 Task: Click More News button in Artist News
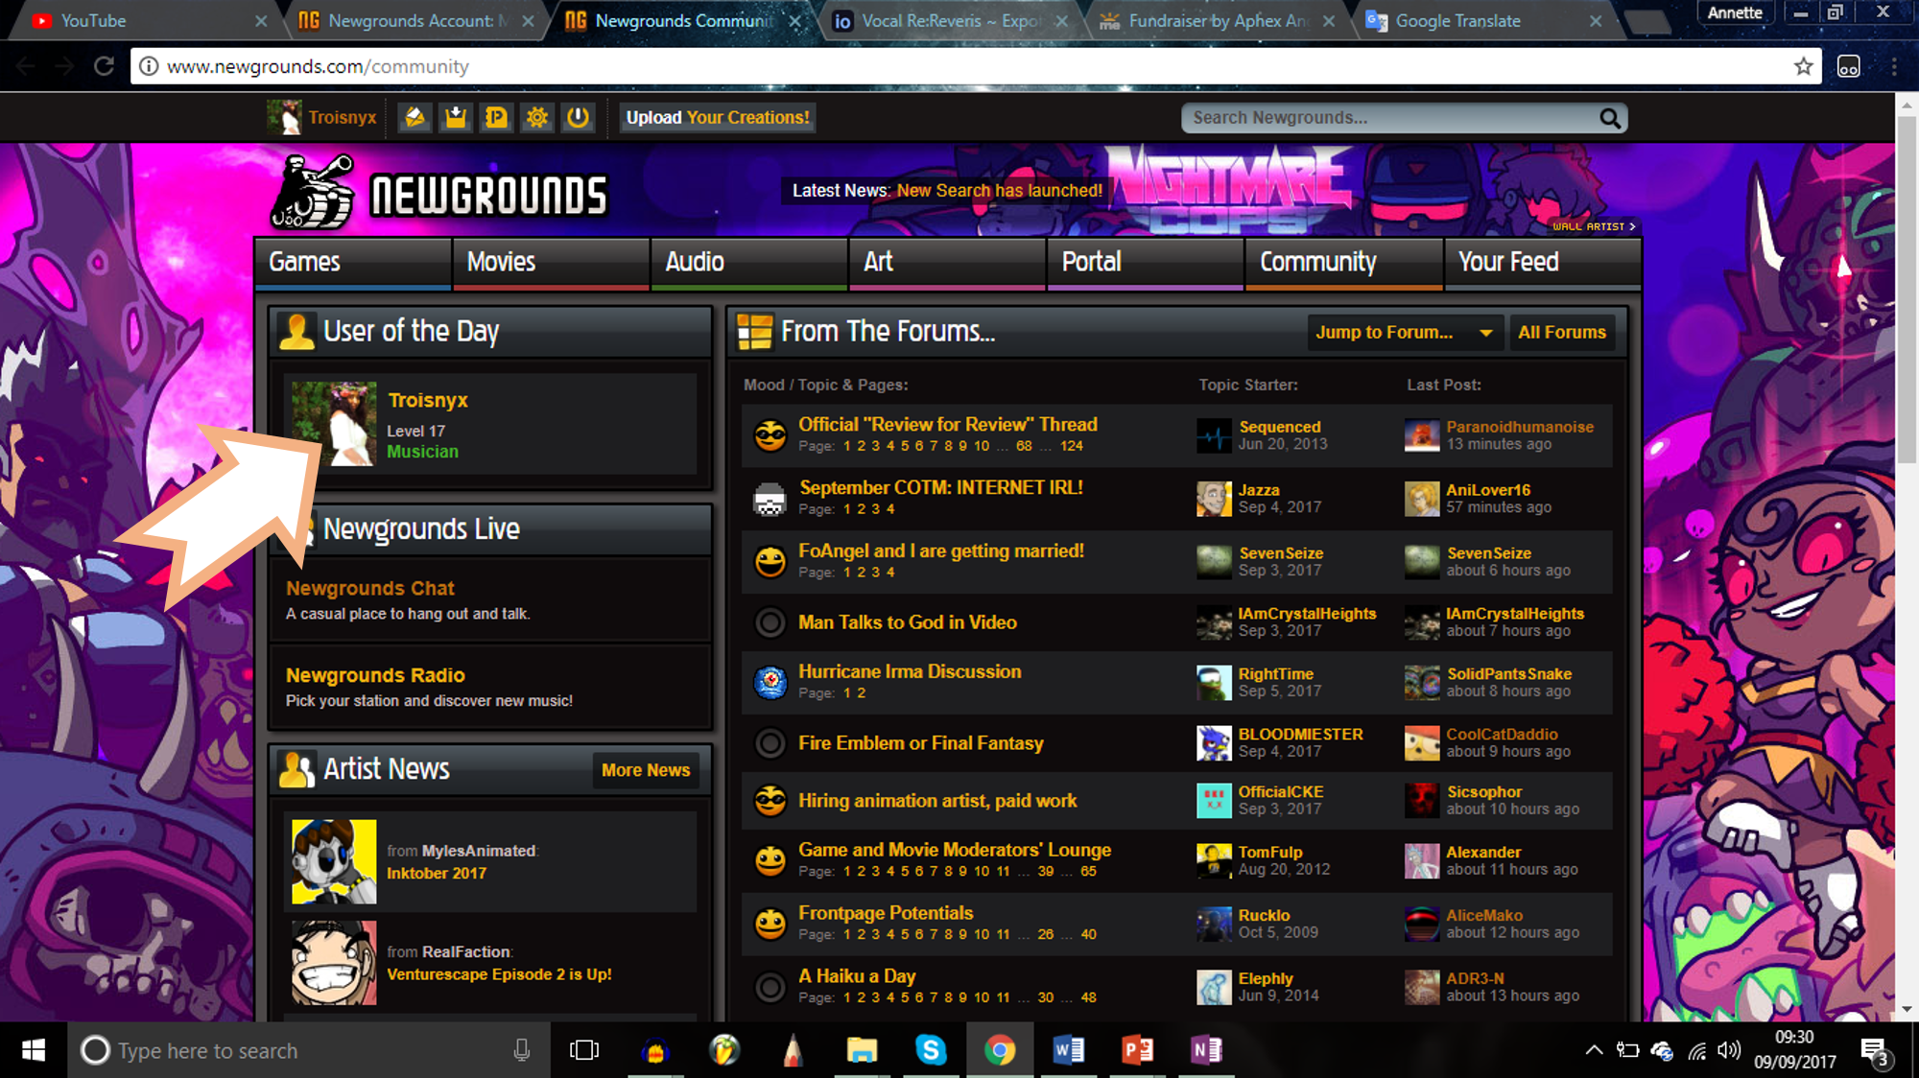(646, 770)
